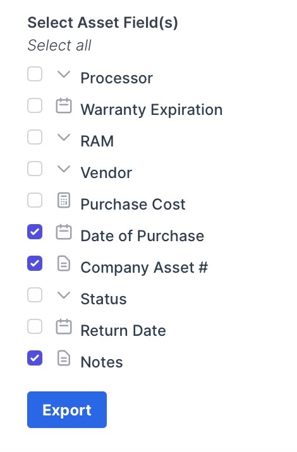Click the chevron icon next to Processor
Image resolution: width=297 pixels, height=452 pixels.
coord(63,74)
